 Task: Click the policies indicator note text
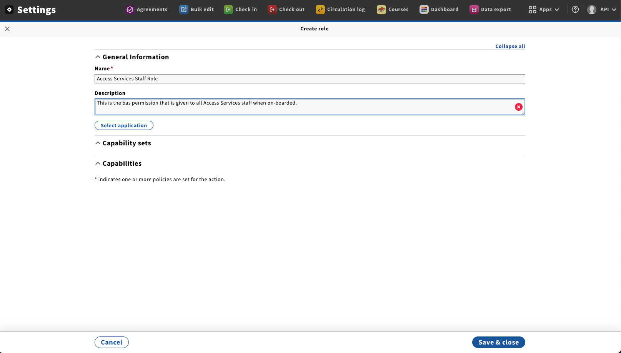pyautogui.click(x=160, y=180)
